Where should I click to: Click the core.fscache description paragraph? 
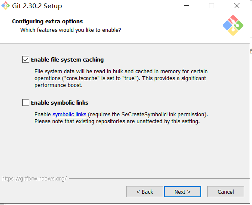[121, 78]
